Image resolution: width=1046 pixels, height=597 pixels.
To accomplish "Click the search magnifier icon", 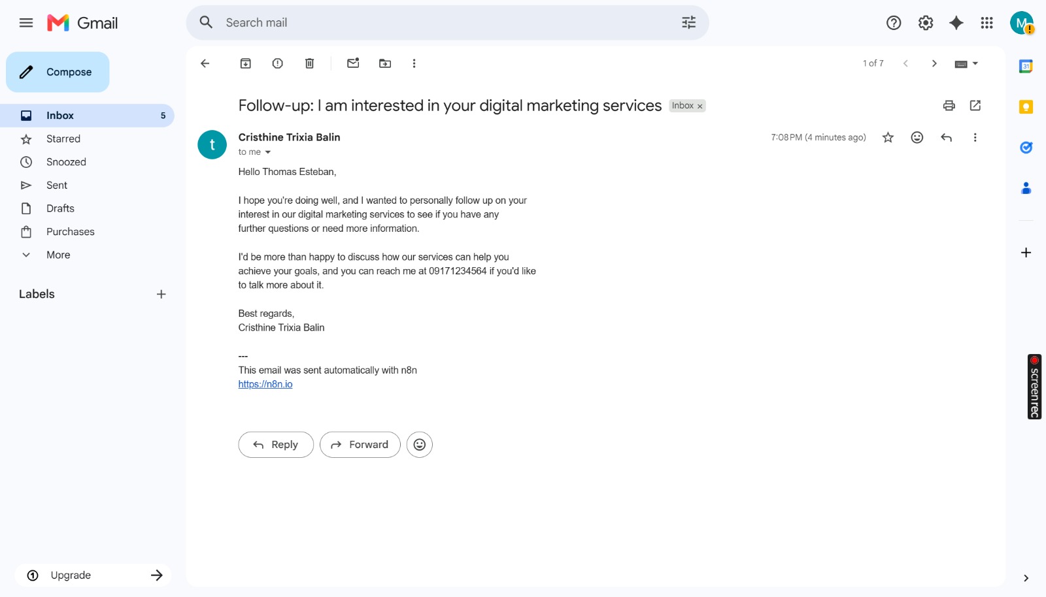I will tap(207, 23).
